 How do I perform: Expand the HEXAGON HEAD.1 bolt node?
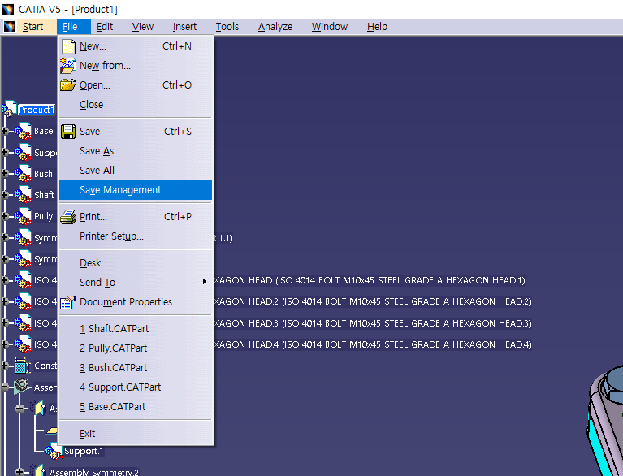(5, 280)
